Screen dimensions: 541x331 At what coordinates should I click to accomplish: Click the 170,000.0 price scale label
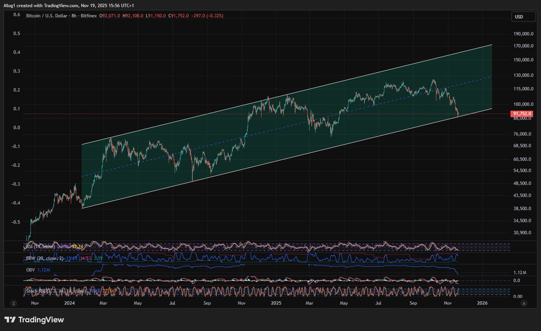pyautogui.click(x=523, y=46)
